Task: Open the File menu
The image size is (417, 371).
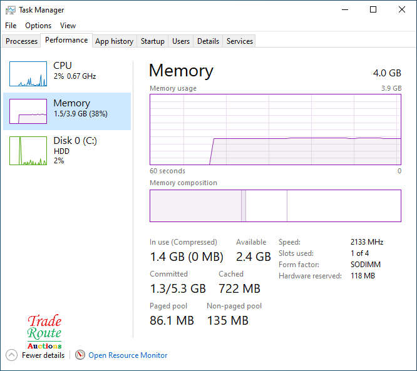Action: [11, 26]
